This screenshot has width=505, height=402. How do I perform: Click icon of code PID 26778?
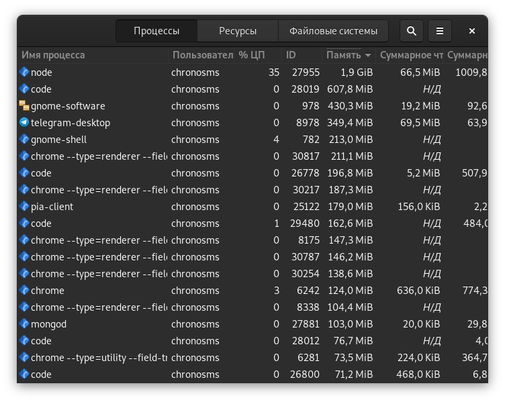coord(24,172)
